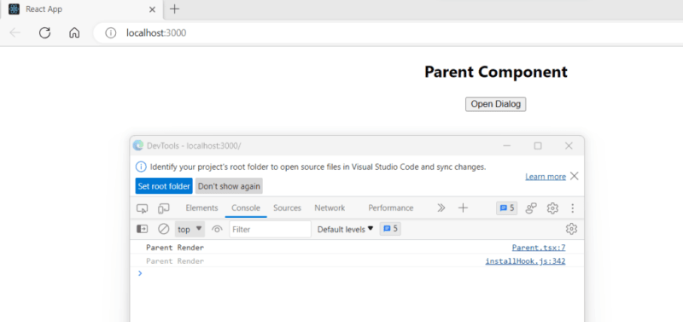
Task: Click the browser refresh icon
Action: 45,32
